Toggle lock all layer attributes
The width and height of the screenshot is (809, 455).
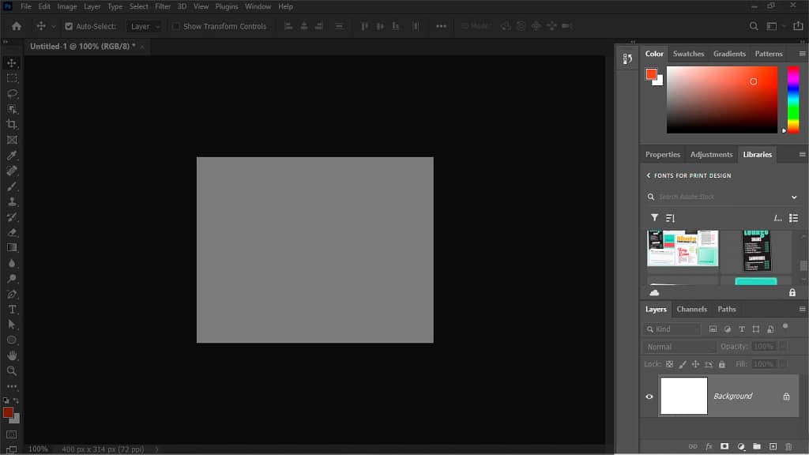[x=722, y=364]
